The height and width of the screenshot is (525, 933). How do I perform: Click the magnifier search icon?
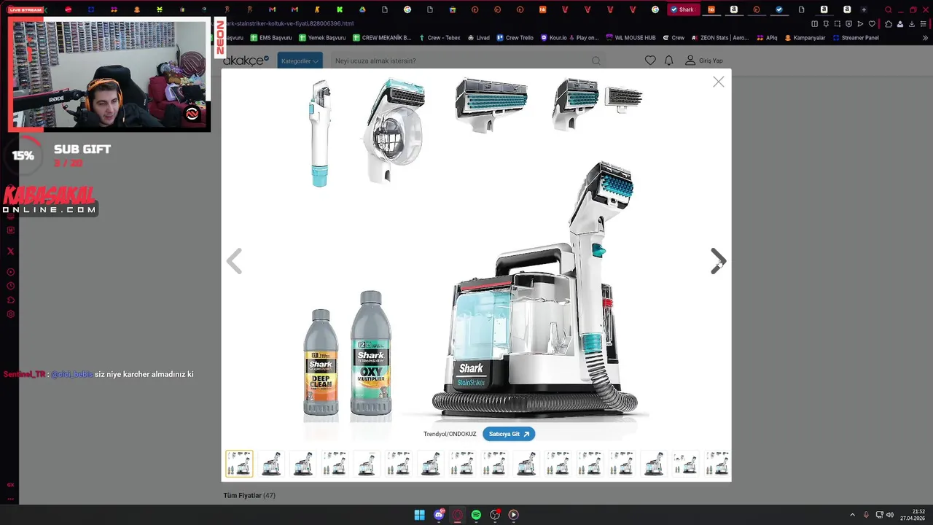click(x=596, y=61)
